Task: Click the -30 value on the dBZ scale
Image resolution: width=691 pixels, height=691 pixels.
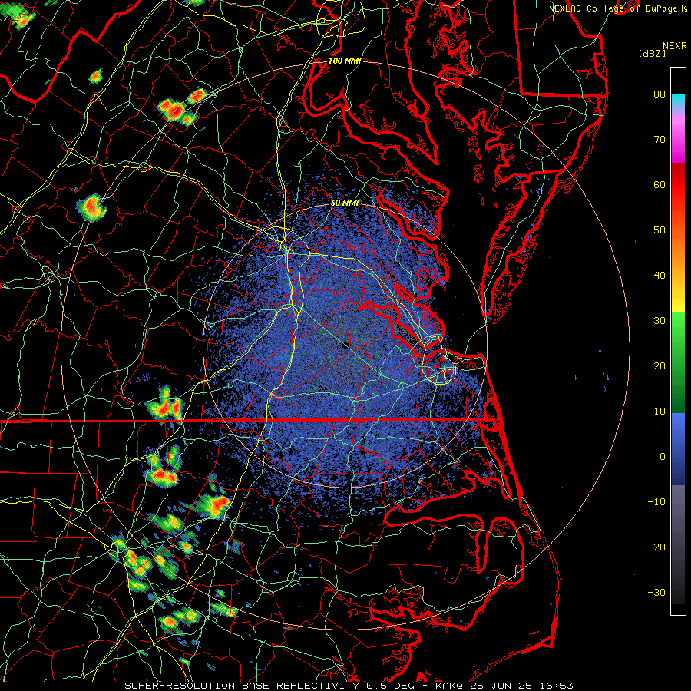Action: tap(656, 592)
